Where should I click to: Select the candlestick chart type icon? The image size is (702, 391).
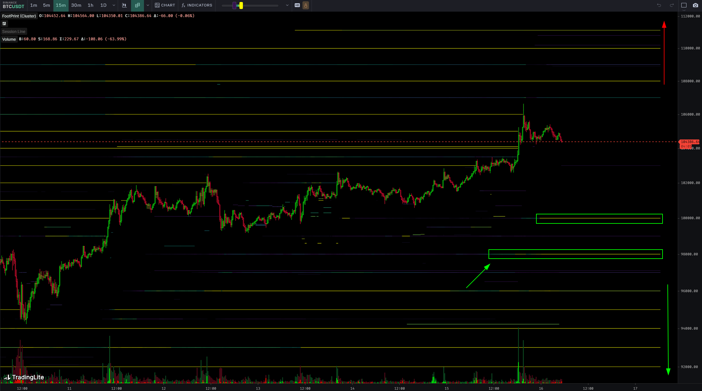(124, 5)
